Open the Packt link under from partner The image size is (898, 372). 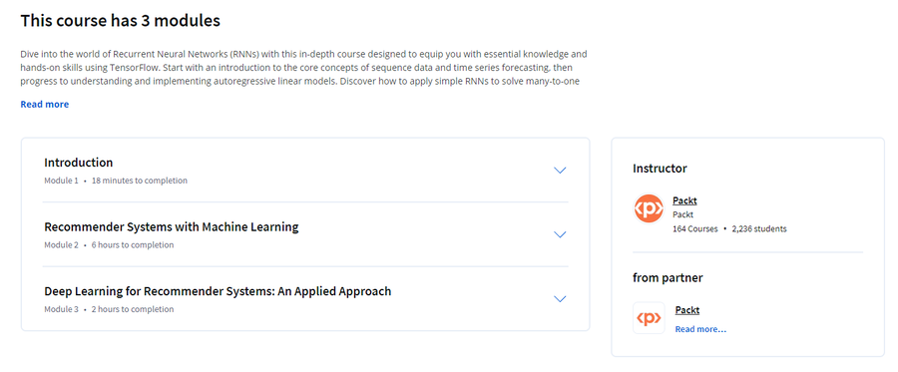tap(687, 310)
